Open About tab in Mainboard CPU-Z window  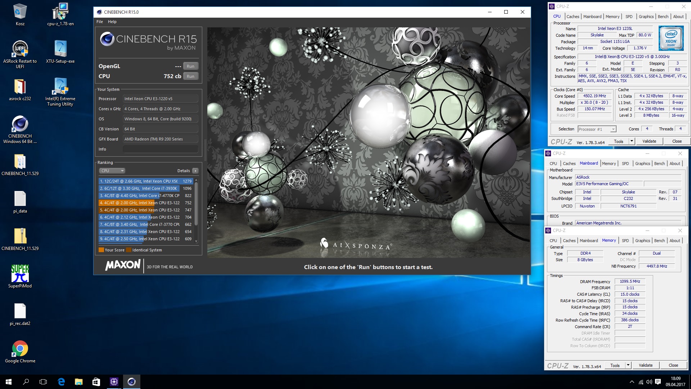[x=674, y=164]
